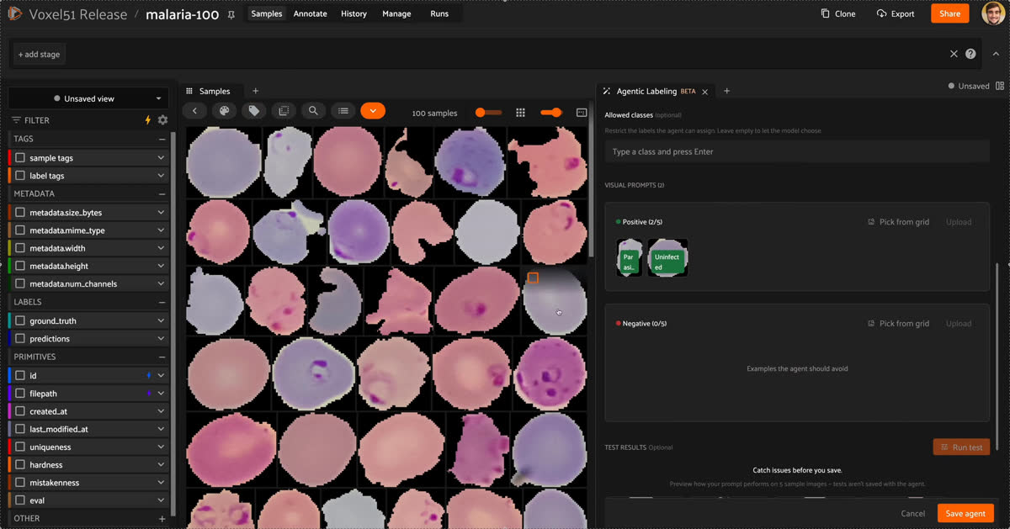
Task: Click the grid layout icon beside the zoom slider
Action: pos(521,112)
